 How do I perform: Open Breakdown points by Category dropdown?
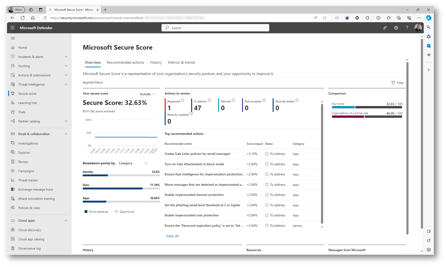point(133,163)
